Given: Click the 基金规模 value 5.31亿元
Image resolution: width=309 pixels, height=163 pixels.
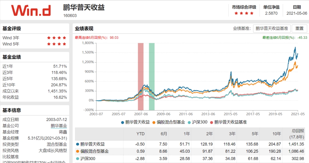Looking at the screenshot, I should coord(47,138).
